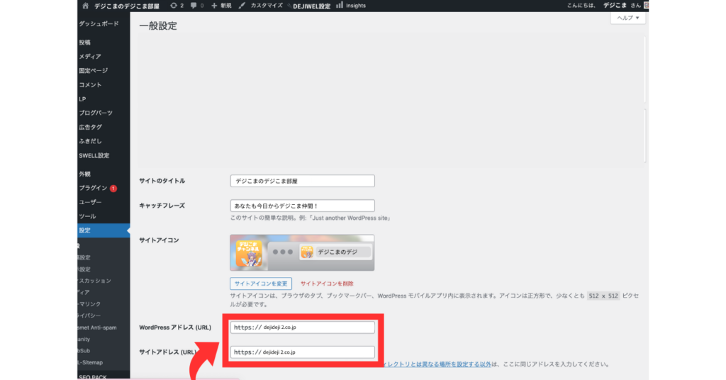Click the キャッチフレーズ text field
This screenshot has width=726, height=380.
[303, 205]
